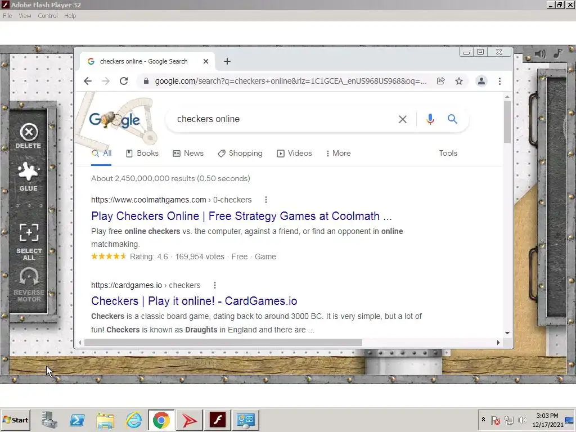Expand the More search categories
This screenshot has width=576, height=432.
click(338, 154)
